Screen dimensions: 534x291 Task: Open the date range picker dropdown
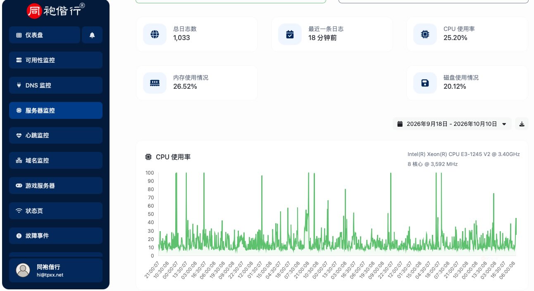452,124
